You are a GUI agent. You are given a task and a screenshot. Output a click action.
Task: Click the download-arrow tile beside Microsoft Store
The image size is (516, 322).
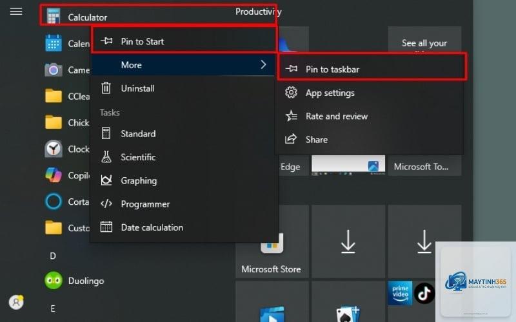(x=348, y=242)
